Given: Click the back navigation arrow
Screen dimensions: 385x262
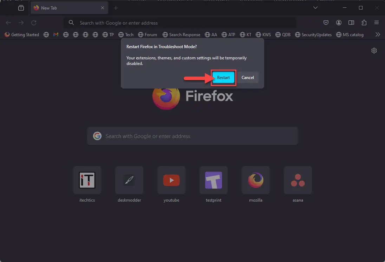Looking at the screenshot, I should click(8, 22).
